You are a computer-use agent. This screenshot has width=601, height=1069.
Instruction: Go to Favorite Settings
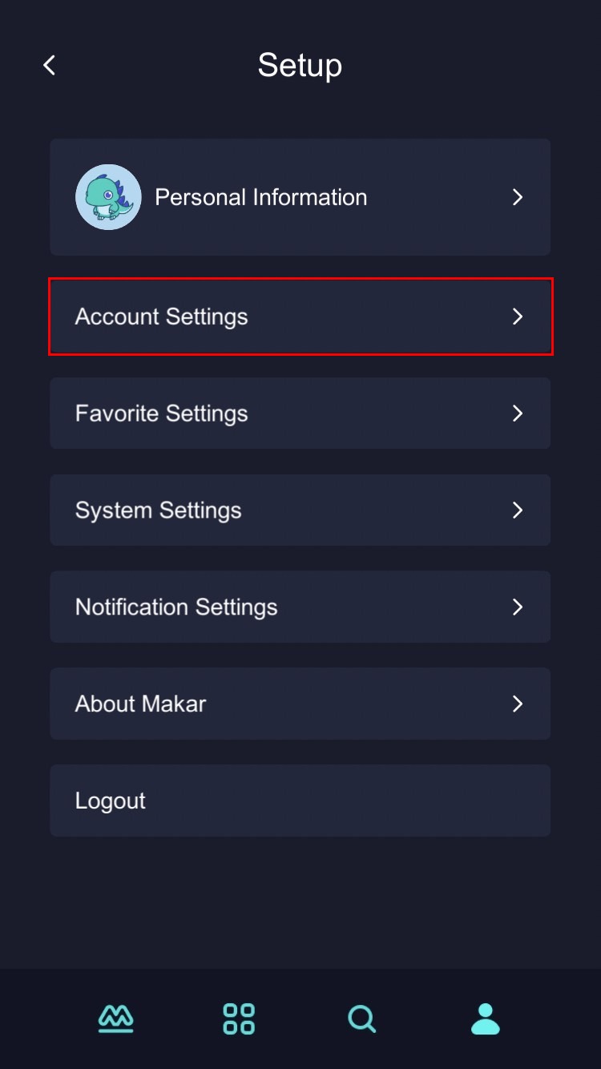[x=162, y=413]
